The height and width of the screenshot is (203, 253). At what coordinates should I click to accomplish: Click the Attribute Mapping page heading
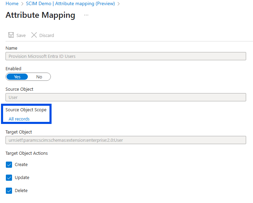click(x=40, y=15)
